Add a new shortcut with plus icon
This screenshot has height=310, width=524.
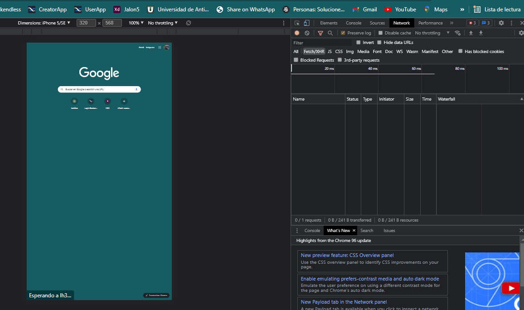point(124,101)
